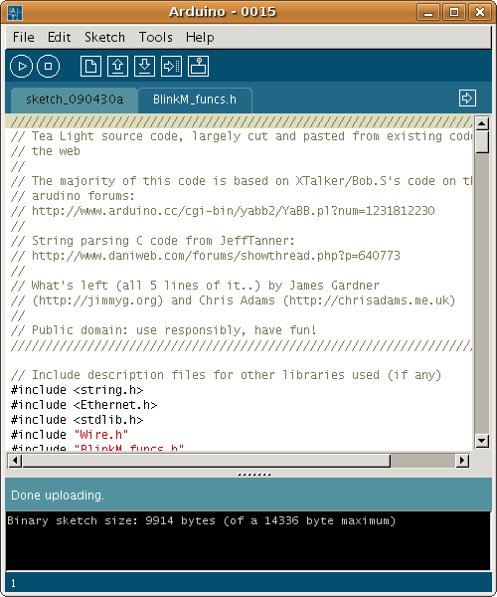Click the horizontal scrollbar thumb

[x=207, y=461]
